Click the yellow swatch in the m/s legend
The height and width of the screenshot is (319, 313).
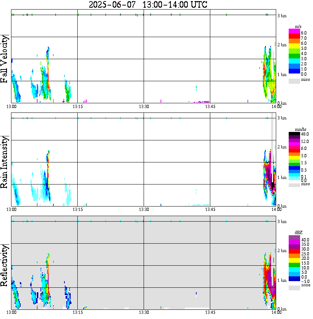(294, 46)
